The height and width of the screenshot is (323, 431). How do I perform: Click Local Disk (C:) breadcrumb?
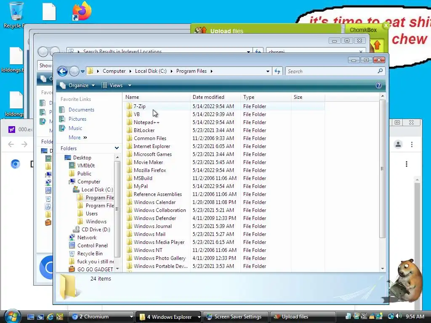coord(151,71)
